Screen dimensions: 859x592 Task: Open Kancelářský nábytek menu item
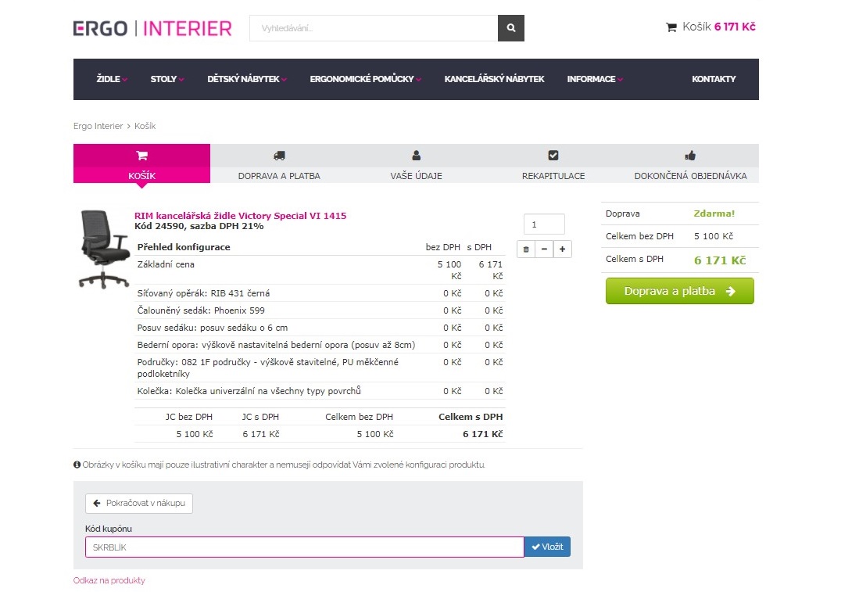coord(494,79)
